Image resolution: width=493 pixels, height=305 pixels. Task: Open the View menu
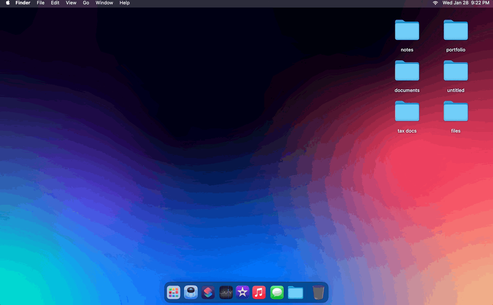[71, 3]
